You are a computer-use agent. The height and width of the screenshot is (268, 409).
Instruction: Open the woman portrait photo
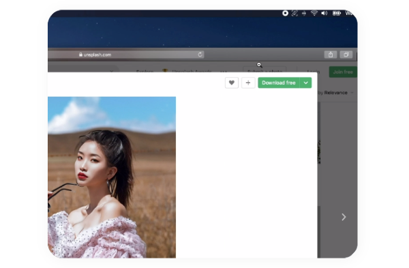click(112, 177)
